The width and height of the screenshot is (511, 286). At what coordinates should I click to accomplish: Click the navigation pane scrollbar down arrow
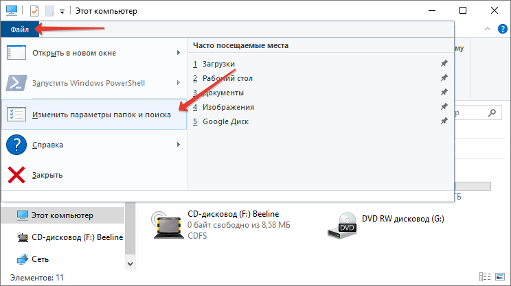[130, 264]
